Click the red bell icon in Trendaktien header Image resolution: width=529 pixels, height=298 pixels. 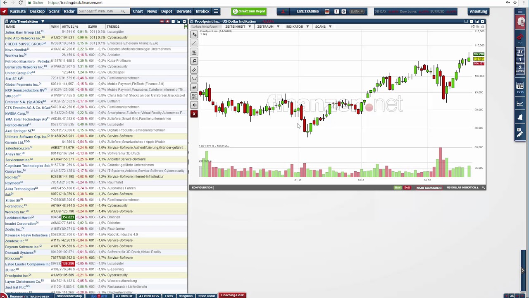168,22
